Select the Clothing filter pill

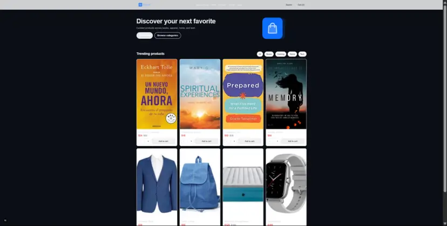[281, 54]
